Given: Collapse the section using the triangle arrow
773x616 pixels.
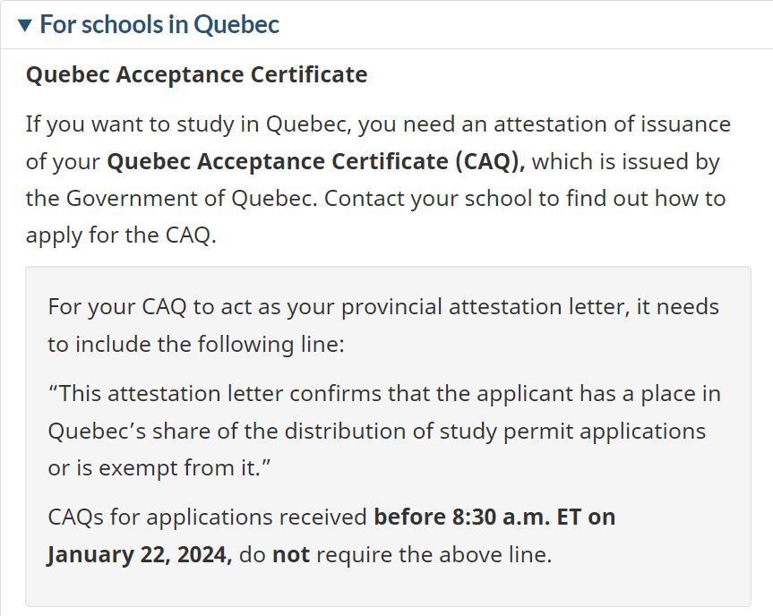Looking at the screenshot, I should pyautogui.click(x=25, y=25).
